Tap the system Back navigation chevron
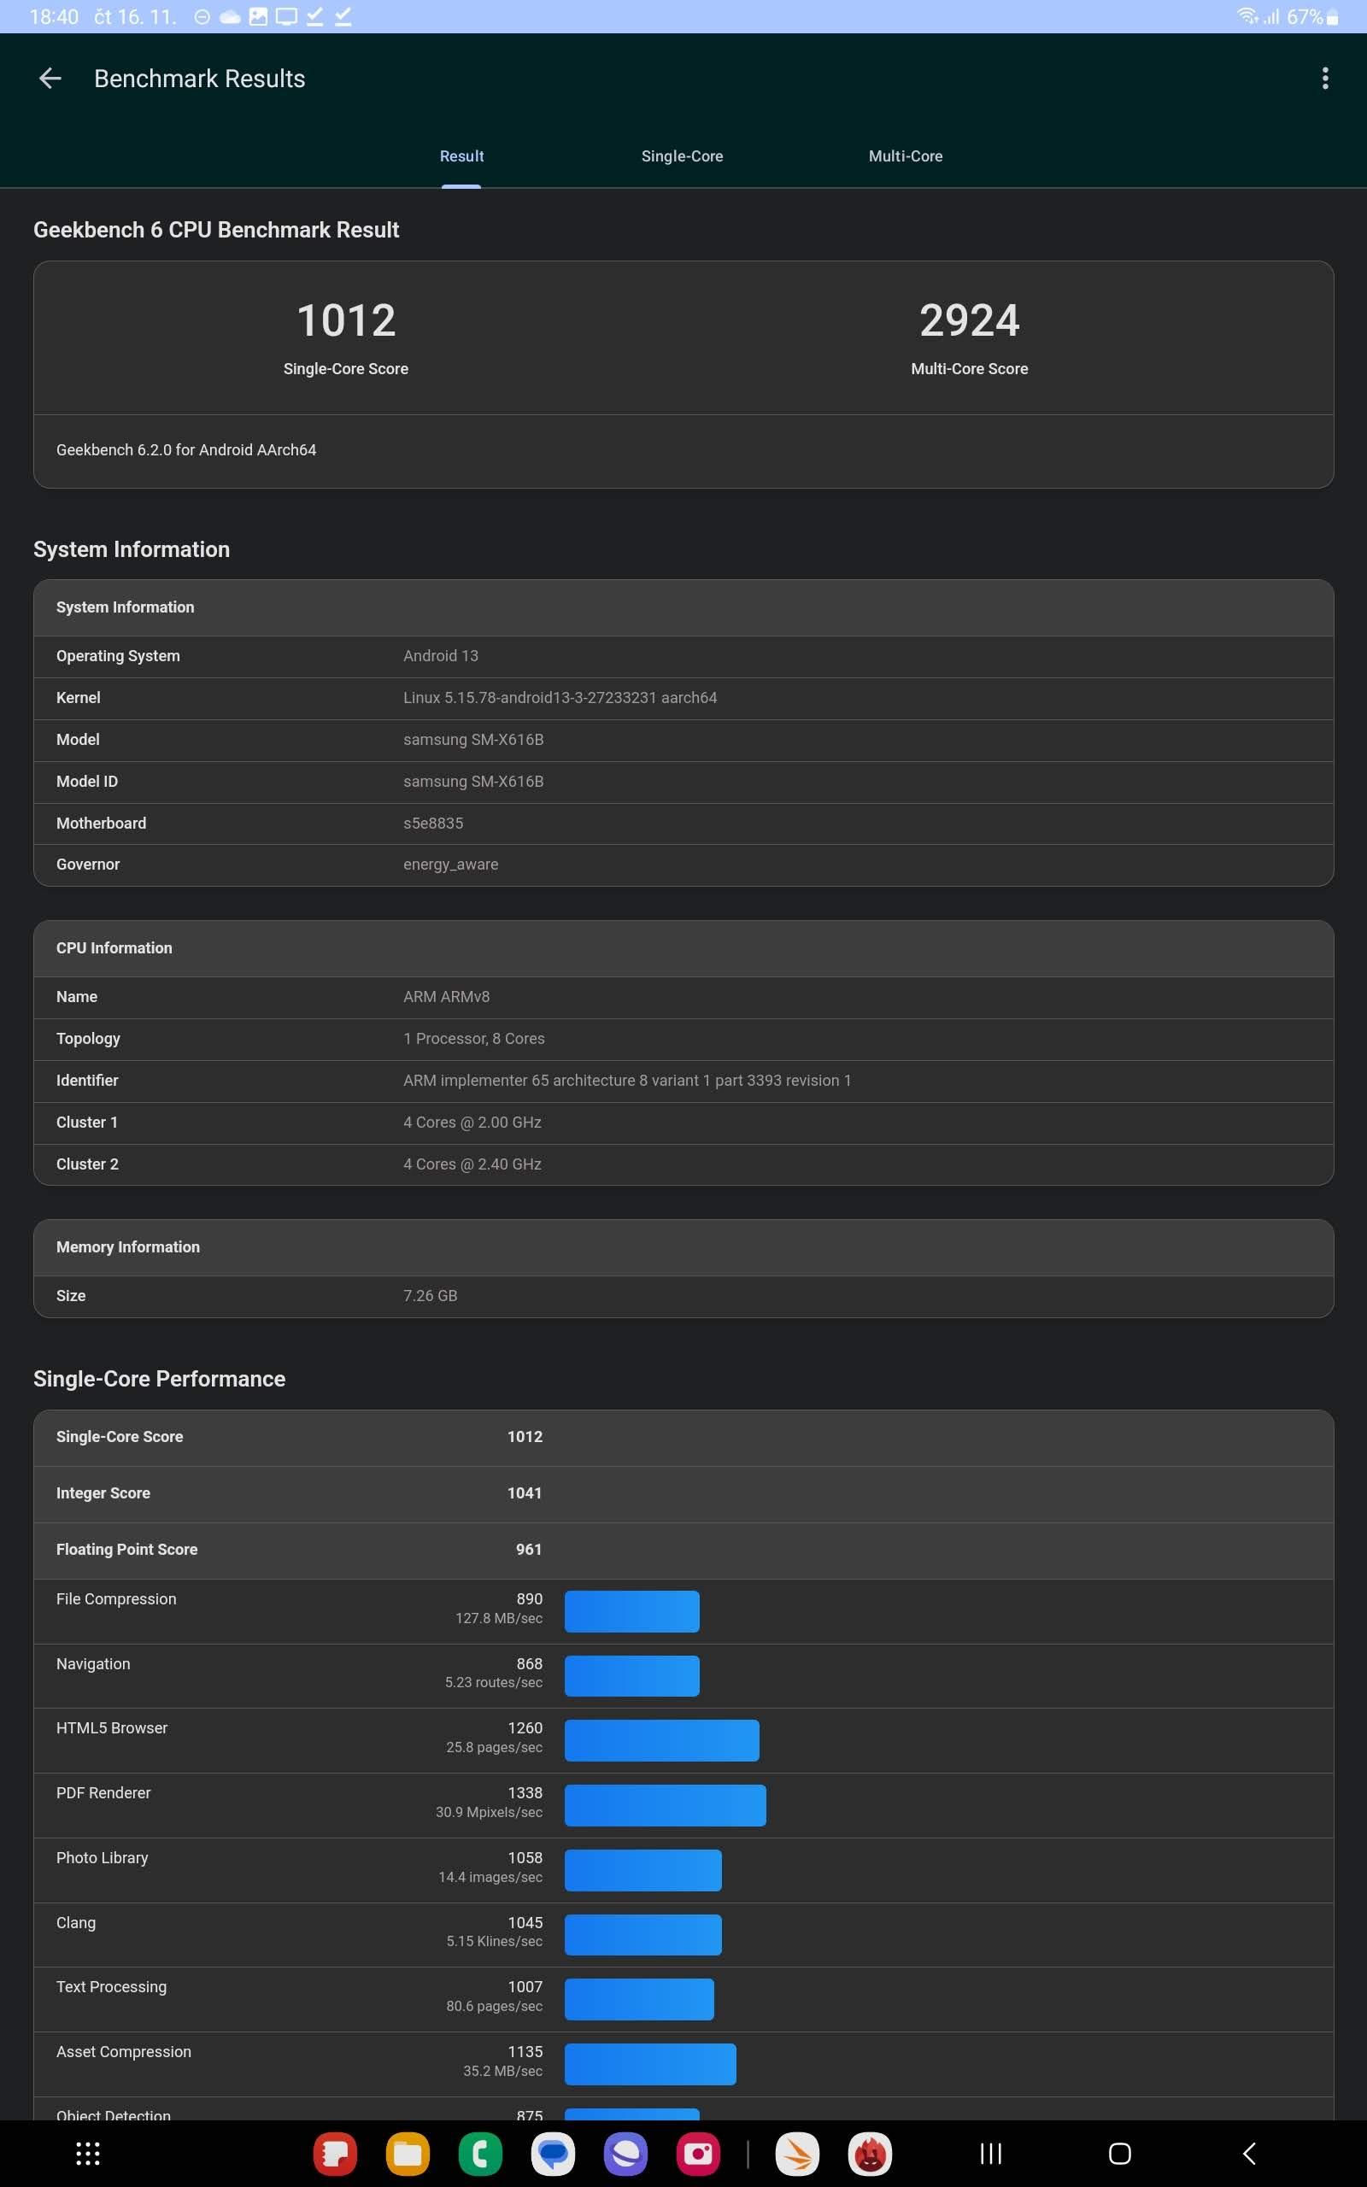This screenshot has height=2187, width=1367. pos(1248,2154)
